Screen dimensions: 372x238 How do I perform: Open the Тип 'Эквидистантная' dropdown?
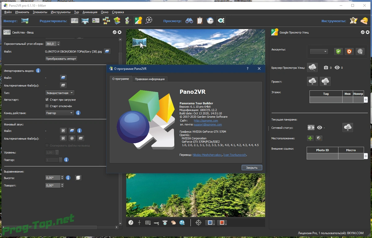[60, 93]
